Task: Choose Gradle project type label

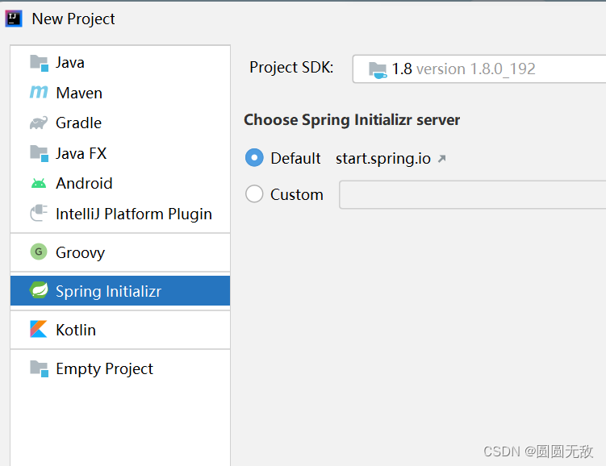Action: [79, 123]
